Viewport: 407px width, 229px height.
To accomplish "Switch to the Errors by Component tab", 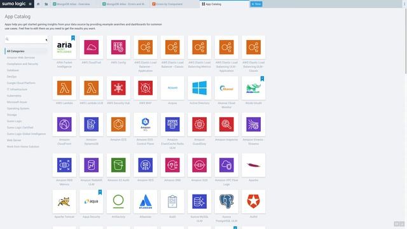I will [175, 4].
